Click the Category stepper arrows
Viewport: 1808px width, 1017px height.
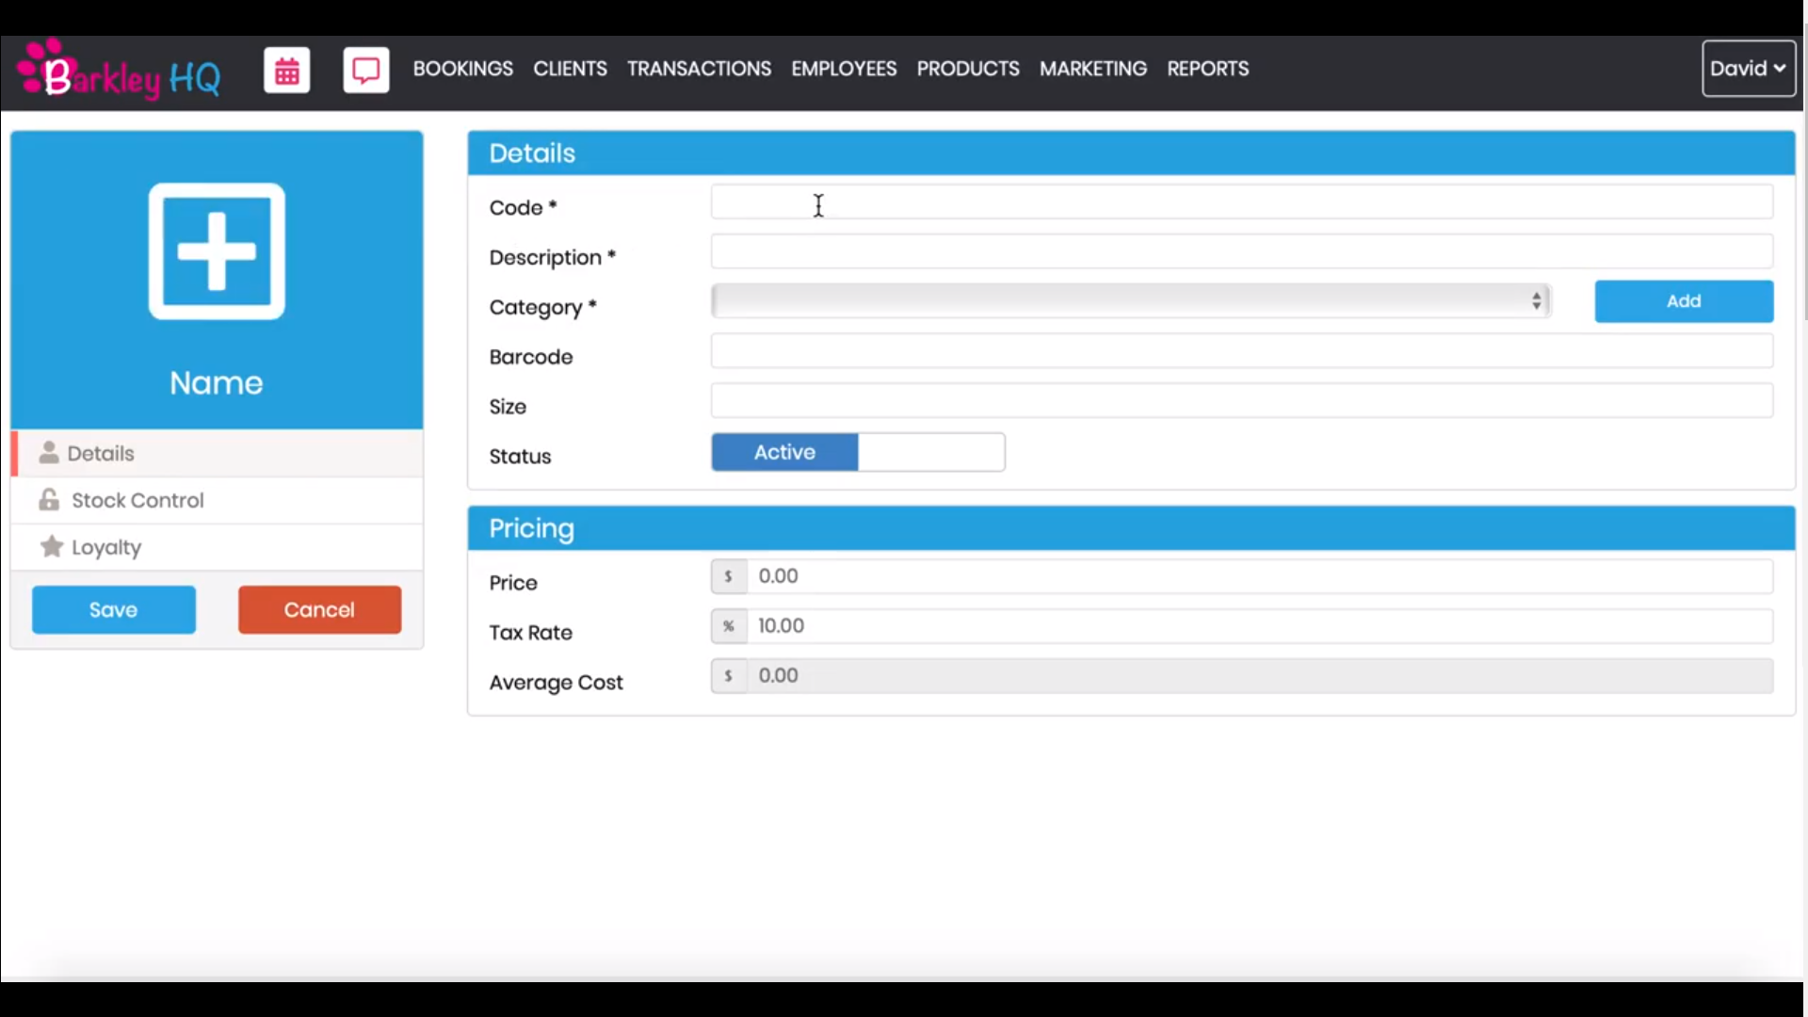1537,300
